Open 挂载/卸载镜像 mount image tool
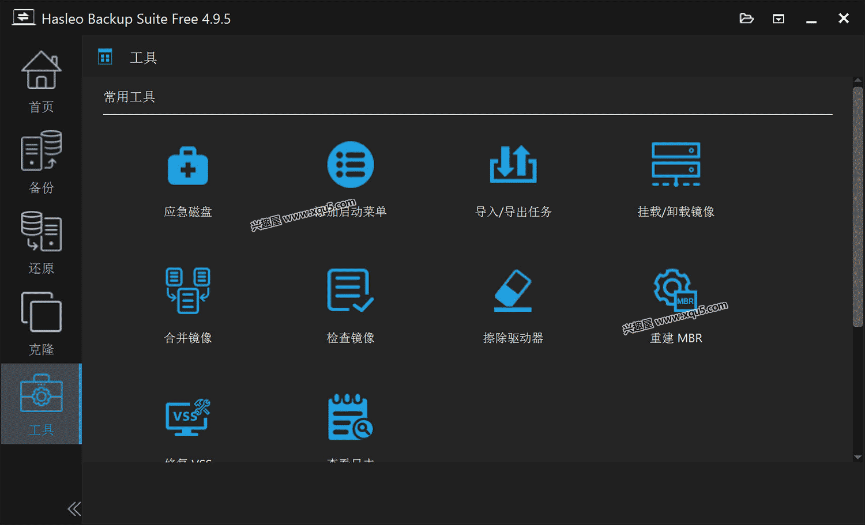The width and height of the screenshot is (865, 525). tap(676, 164)
